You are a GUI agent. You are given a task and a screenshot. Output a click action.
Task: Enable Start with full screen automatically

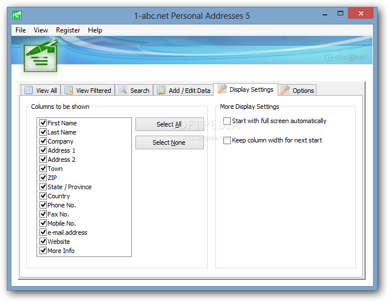coord(227,121)
